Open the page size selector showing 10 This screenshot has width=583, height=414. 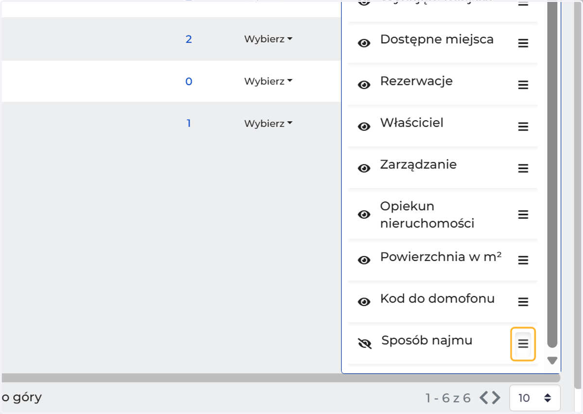535,398
